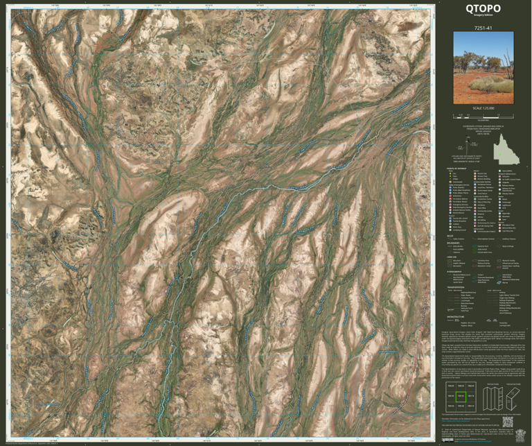The image size is (532, 446).
Task: Click the Hydrography legend heading
Action: coord(454,272)
